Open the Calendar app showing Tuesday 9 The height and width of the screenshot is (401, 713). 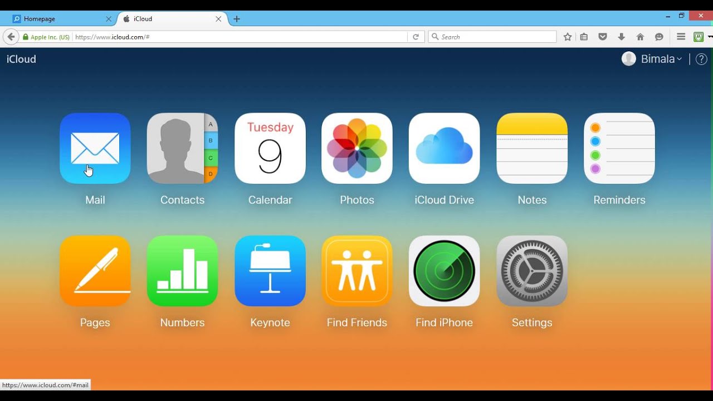(270, 148)
